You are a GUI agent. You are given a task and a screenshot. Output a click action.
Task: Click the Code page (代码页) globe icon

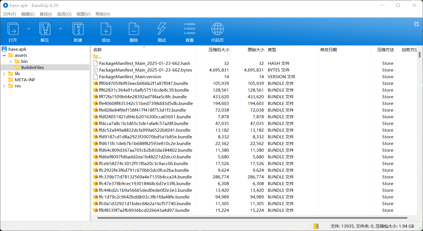[218, 29]
